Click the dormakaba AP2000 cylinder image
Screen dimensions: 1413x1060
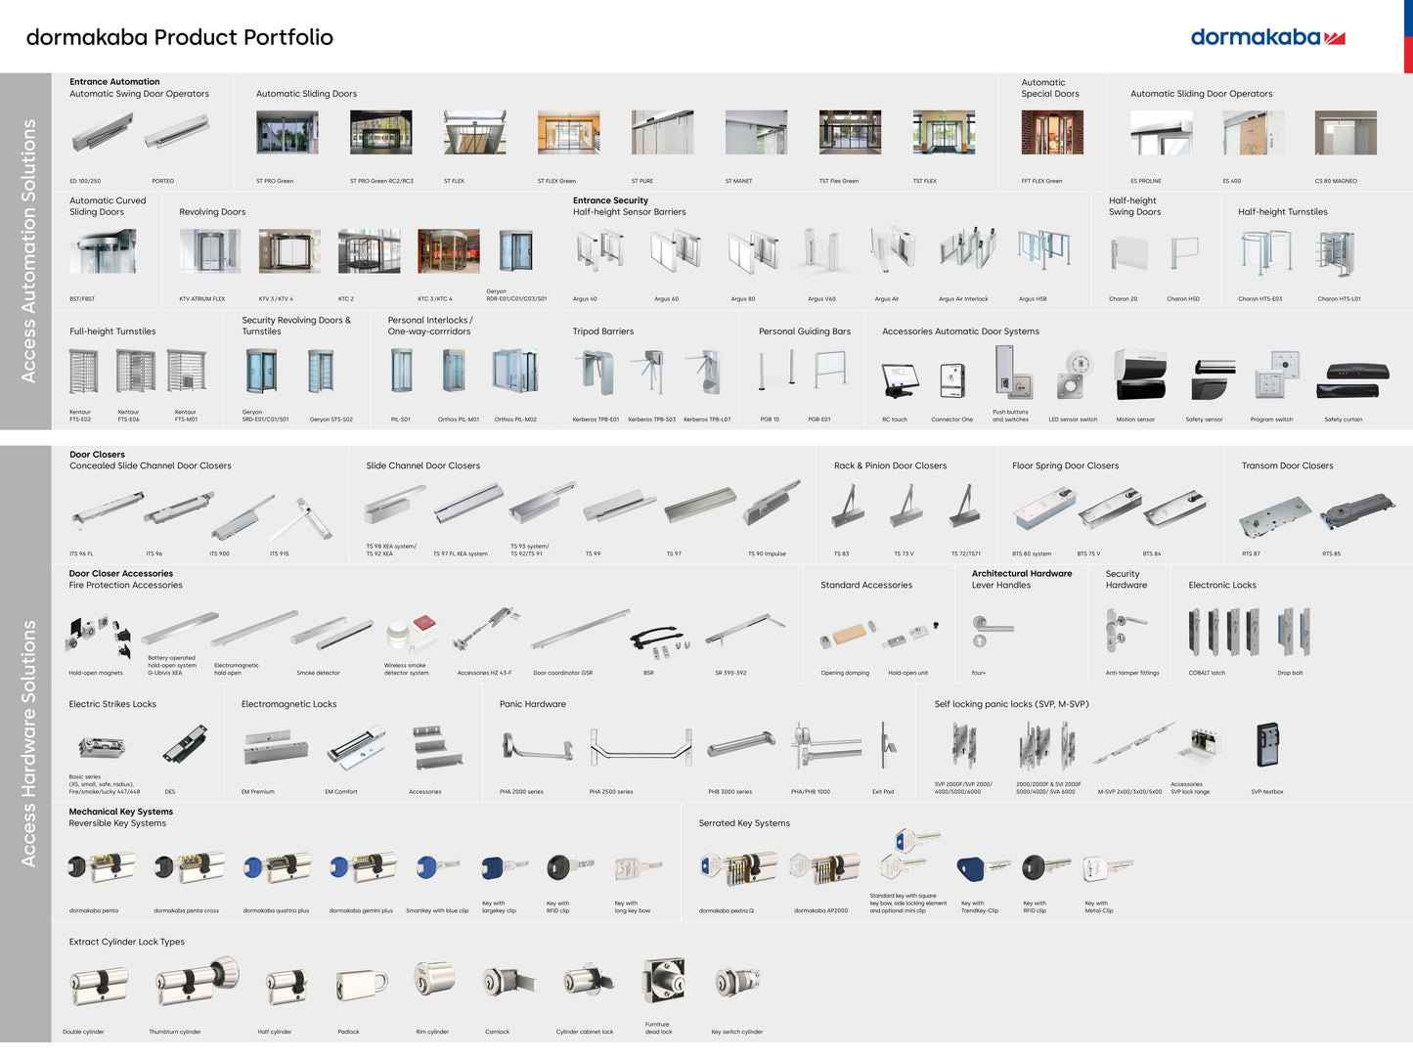click(x=824, y=867)
